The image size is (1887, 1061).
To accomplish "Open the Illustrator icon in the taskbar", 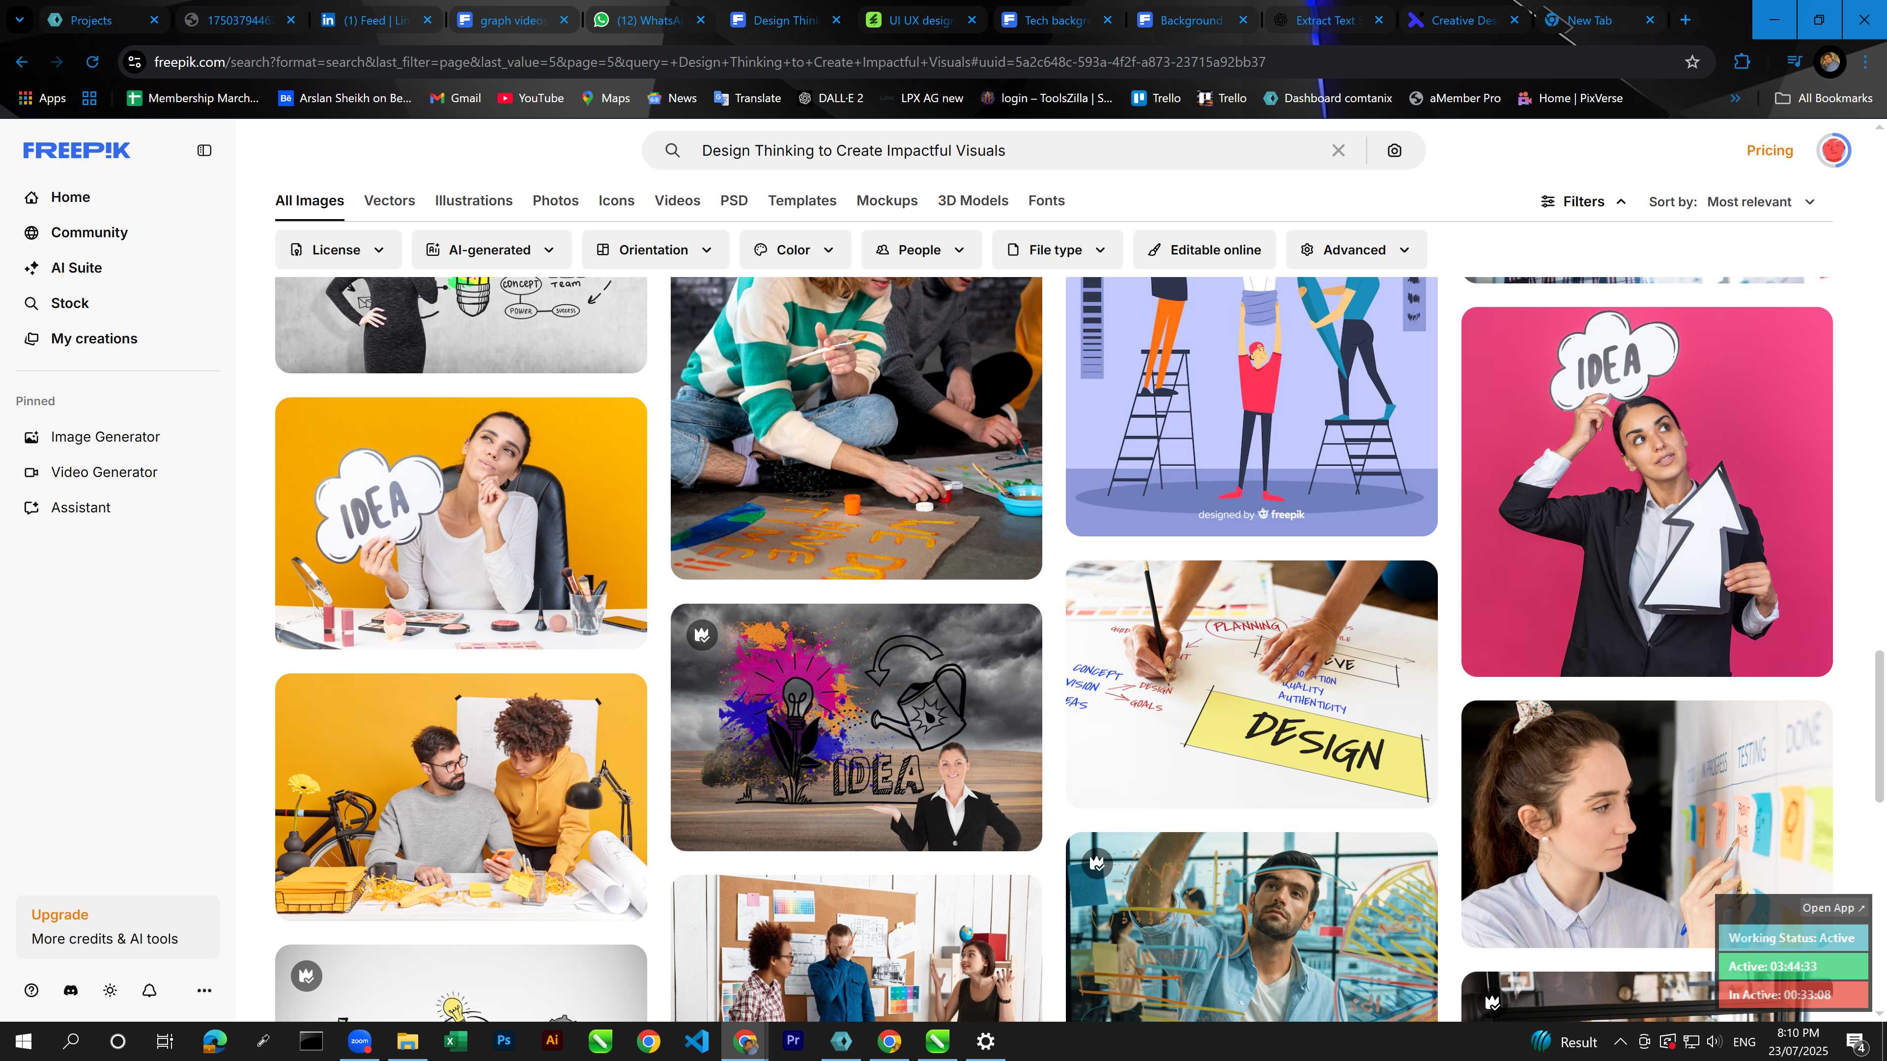I will (552, 1040).
